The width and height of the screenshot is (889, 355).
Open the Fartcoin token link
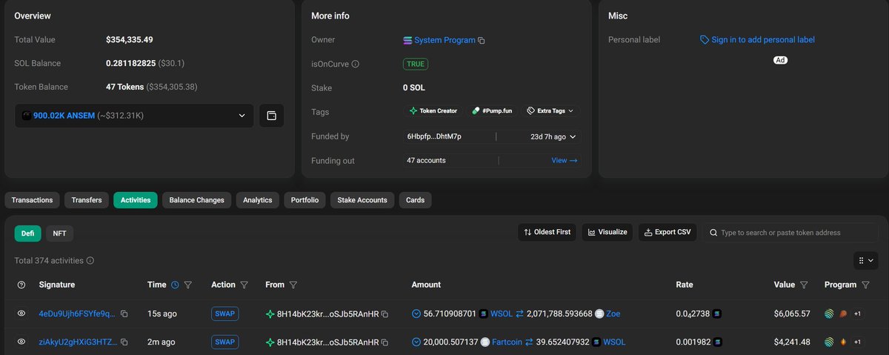click(x=507, y=342)
